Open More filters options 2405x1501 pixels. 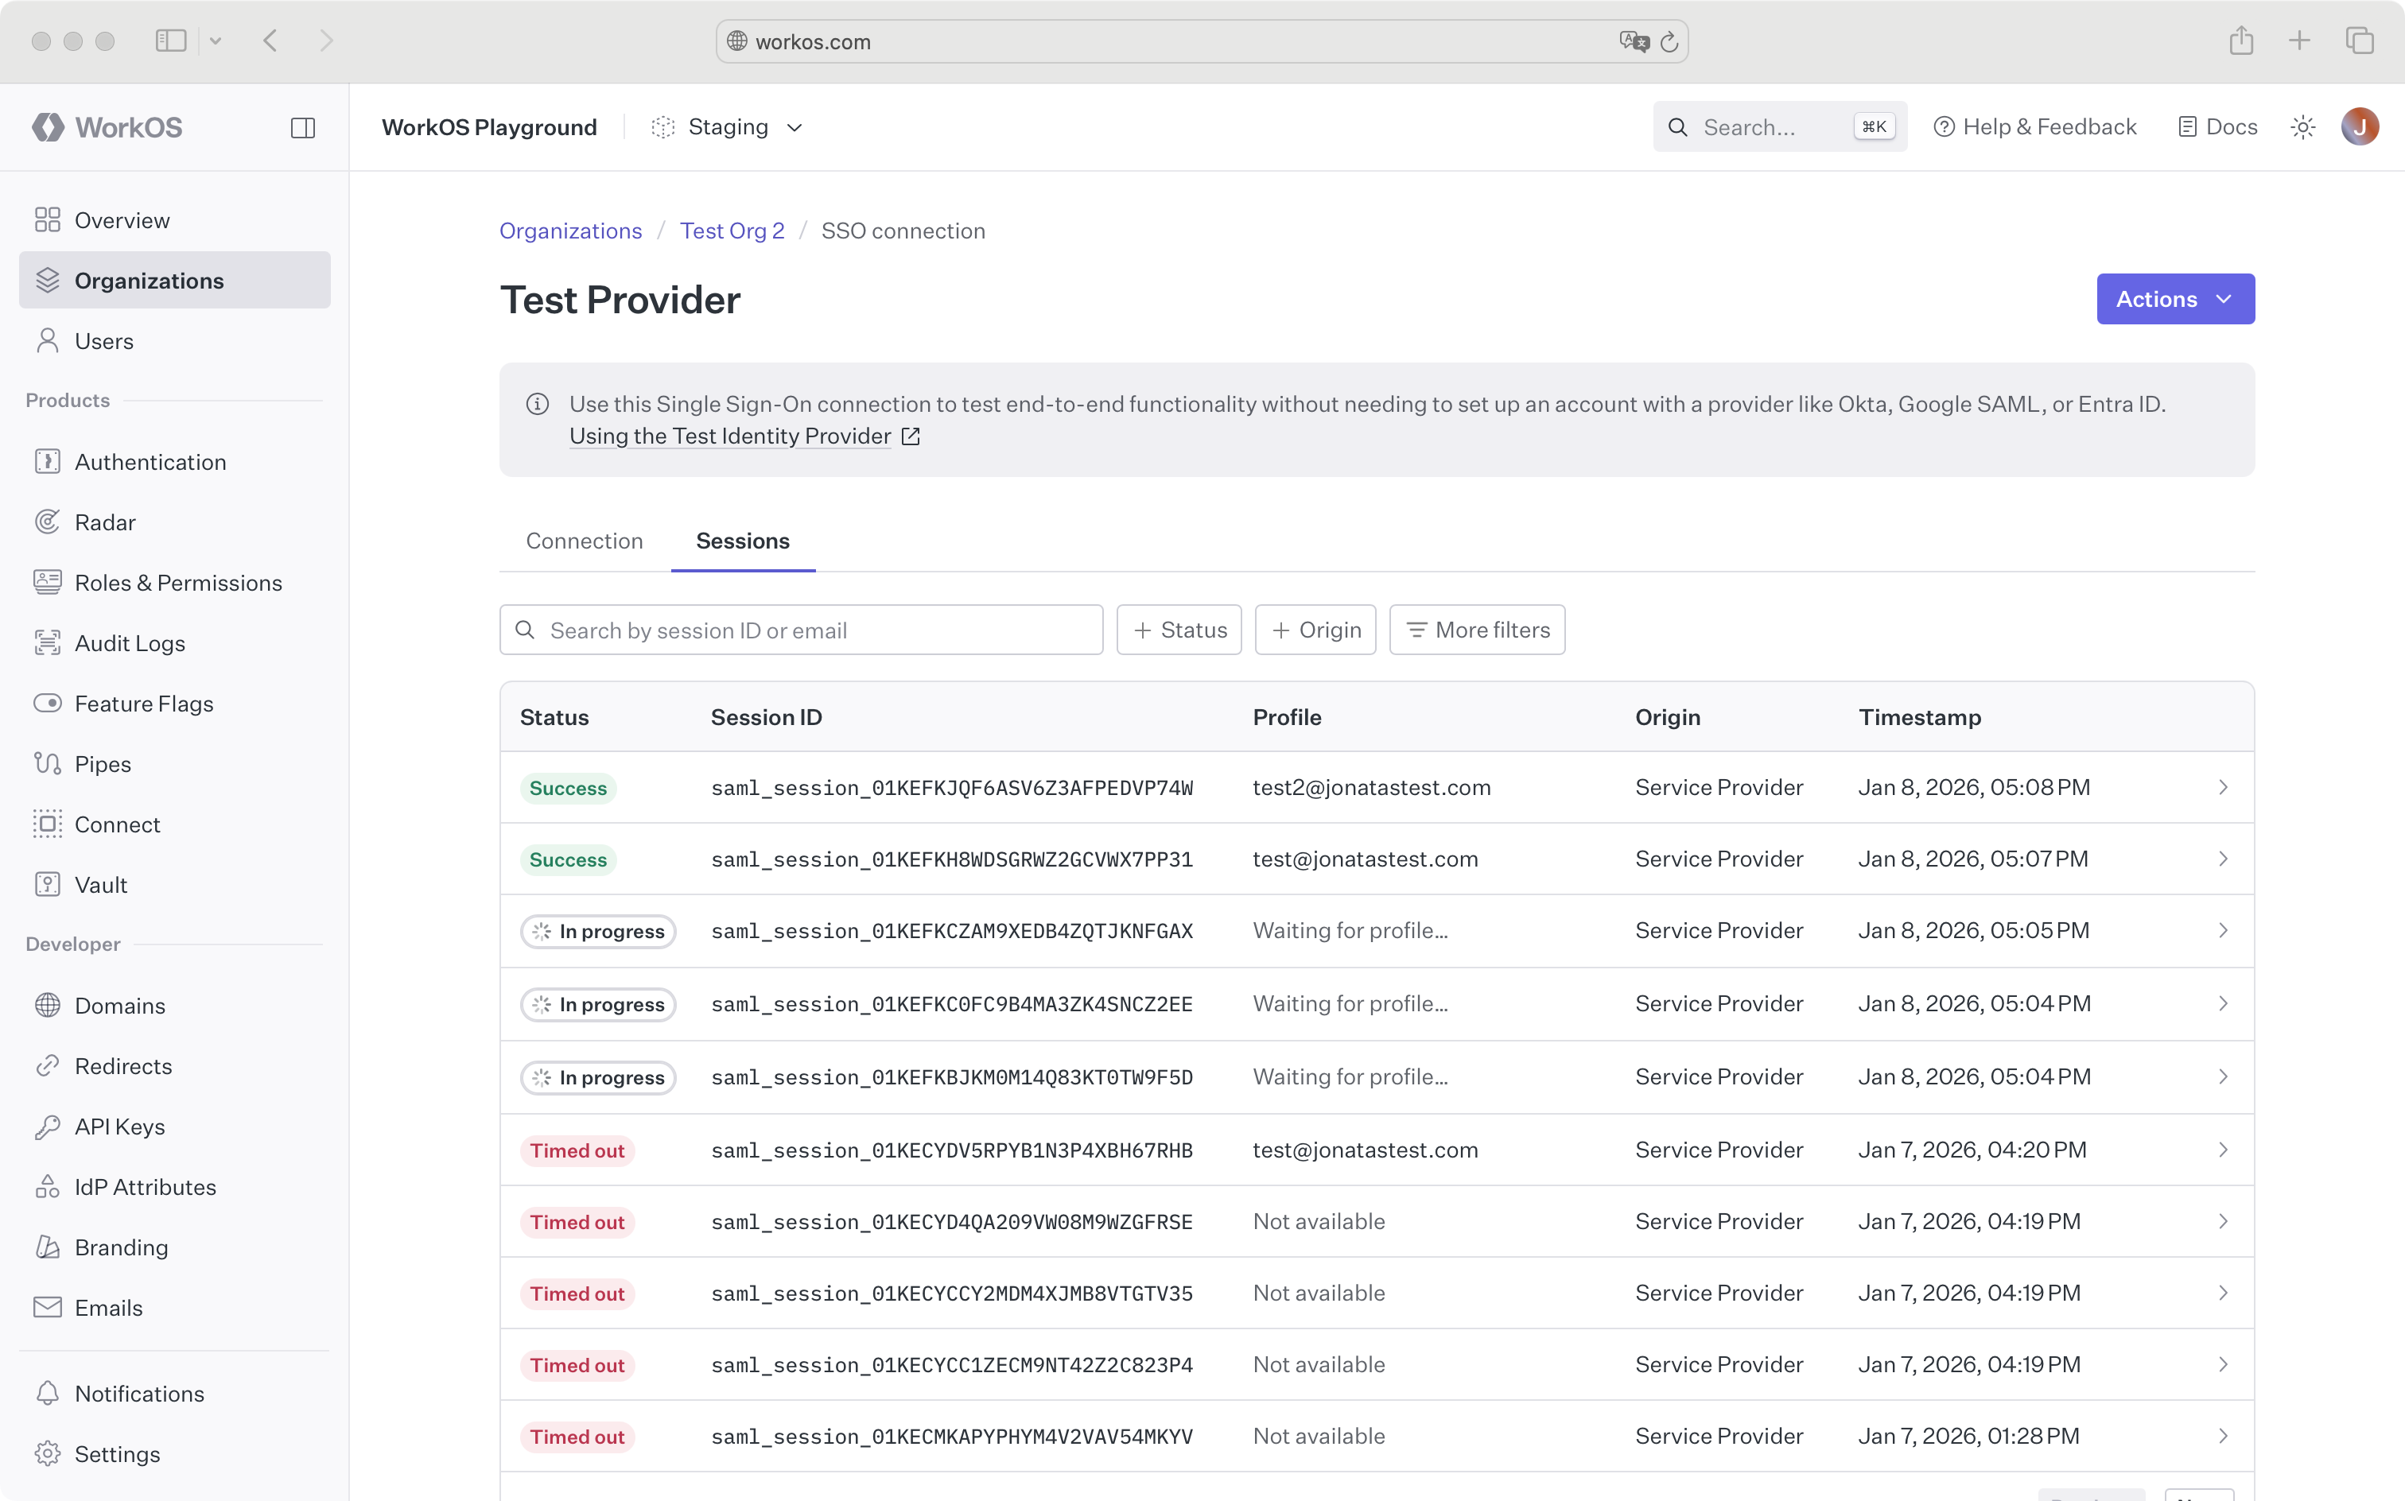[x=1477, y=630]
